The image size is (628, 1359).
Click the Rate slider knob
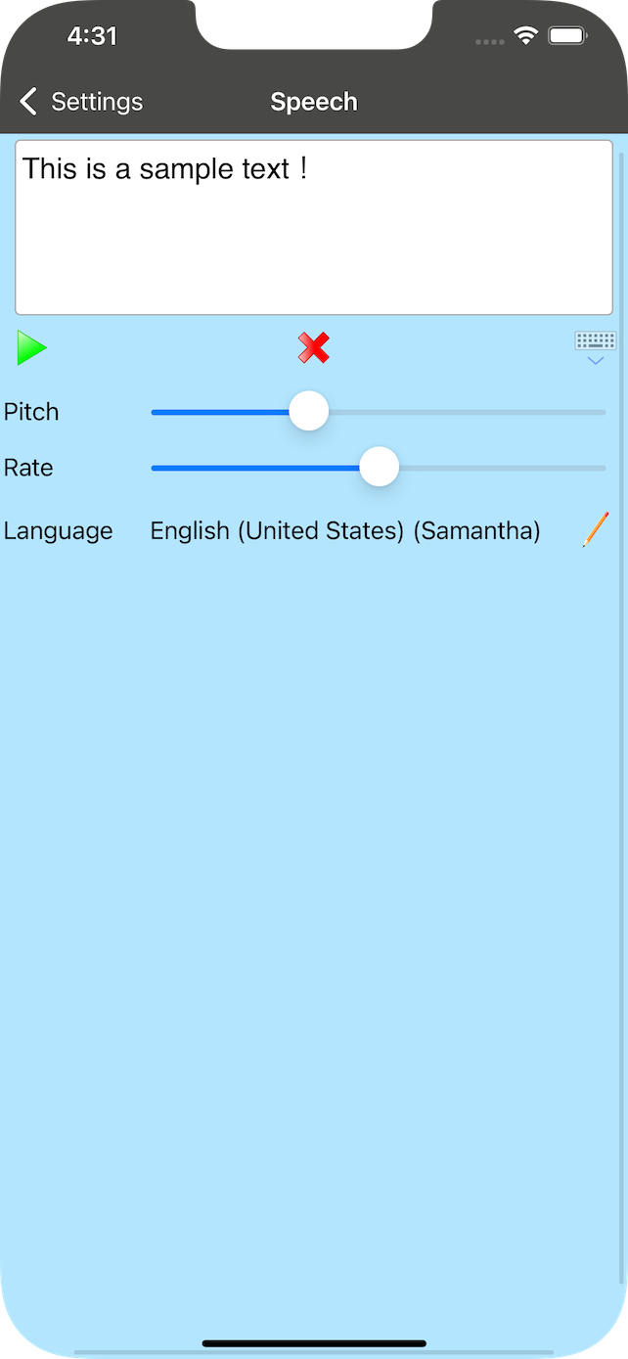pyautogui.click(x=379, y=467)
